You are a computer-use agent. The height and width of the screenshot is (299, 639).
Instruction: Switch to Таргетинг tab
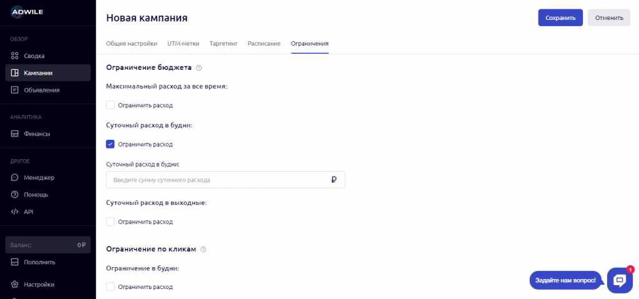223,44
